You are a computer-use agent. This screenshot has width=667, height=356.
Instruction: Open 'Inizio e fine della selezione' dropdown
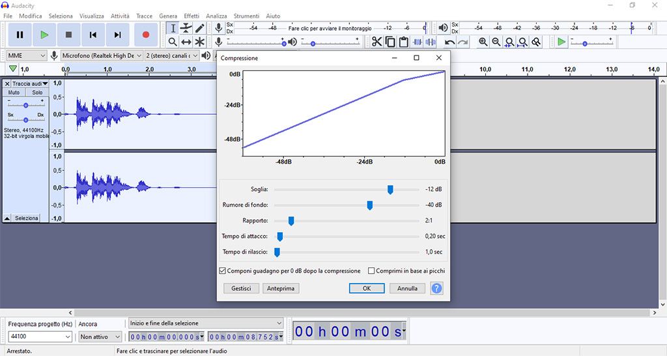click(206, 323)
